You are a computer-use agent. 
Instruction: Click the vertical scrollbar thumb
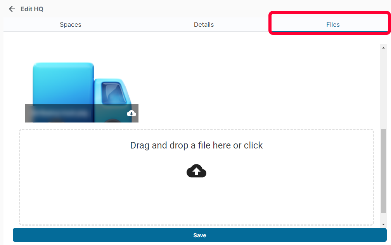point(383,171)
